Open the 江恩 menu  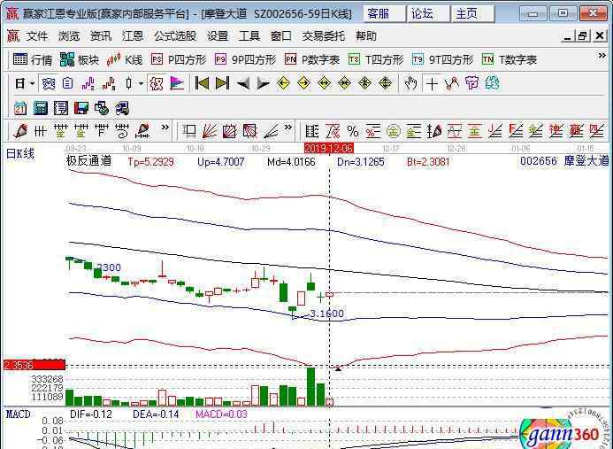[132, 36]
